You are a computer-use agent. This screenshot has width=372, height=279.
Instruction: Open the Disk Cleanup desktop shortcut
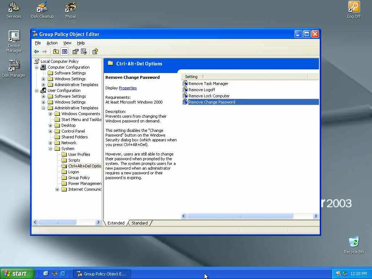(x=42, y=10)
